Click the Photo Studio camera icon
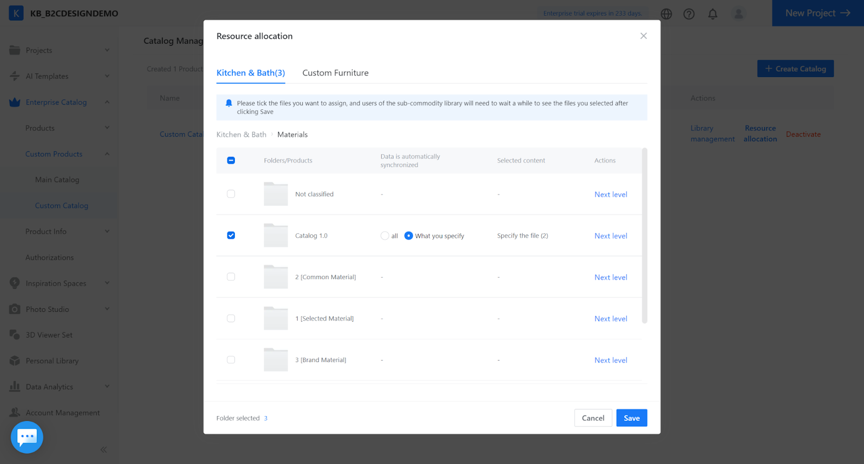The image size is (864, 464). click(15, 309)
